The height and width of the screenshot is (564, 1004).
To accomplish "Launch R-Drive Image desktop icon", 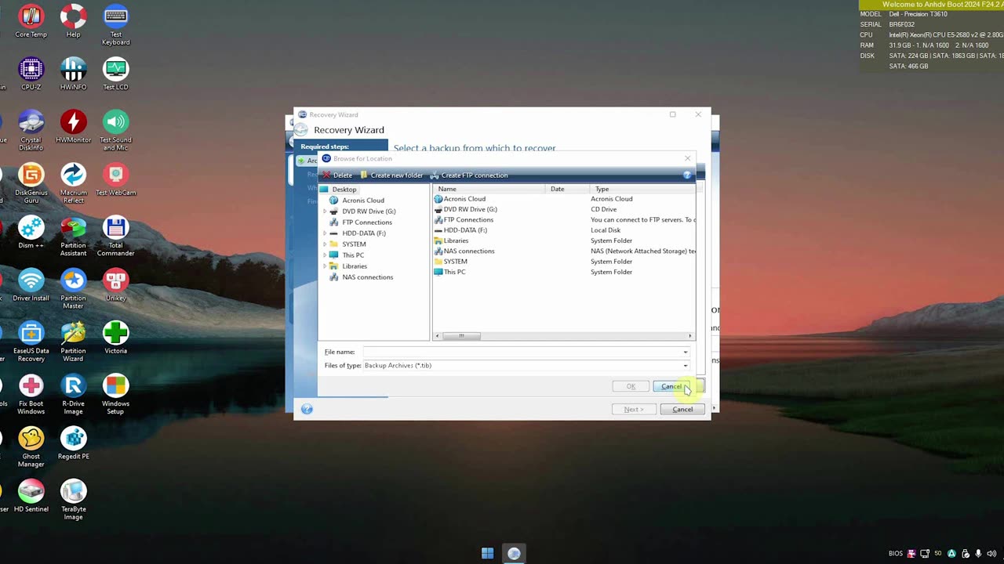I will pyautogui.click(x=73, y=393).
